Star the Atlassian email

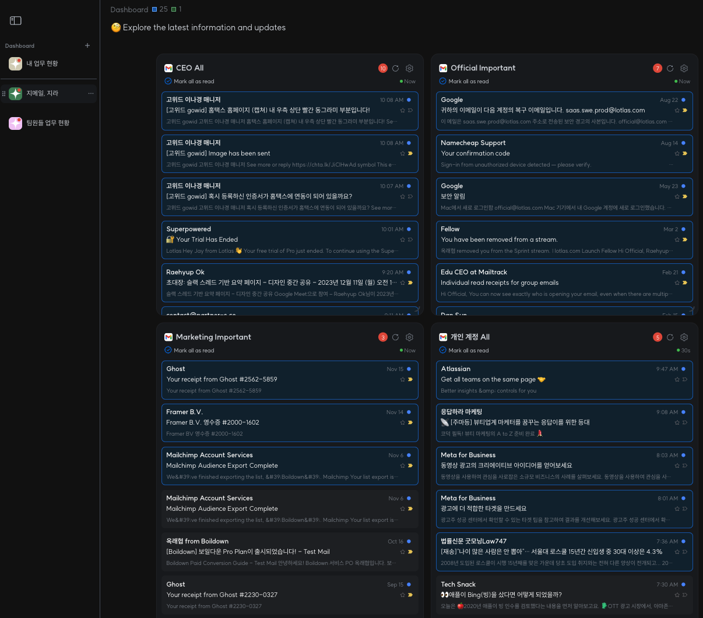(677, 379)
